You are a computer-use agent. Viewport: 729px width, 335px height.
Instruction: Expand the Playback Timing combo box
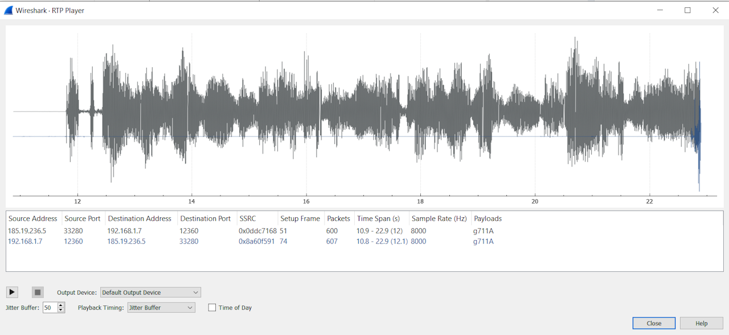(x=161, y=308)
